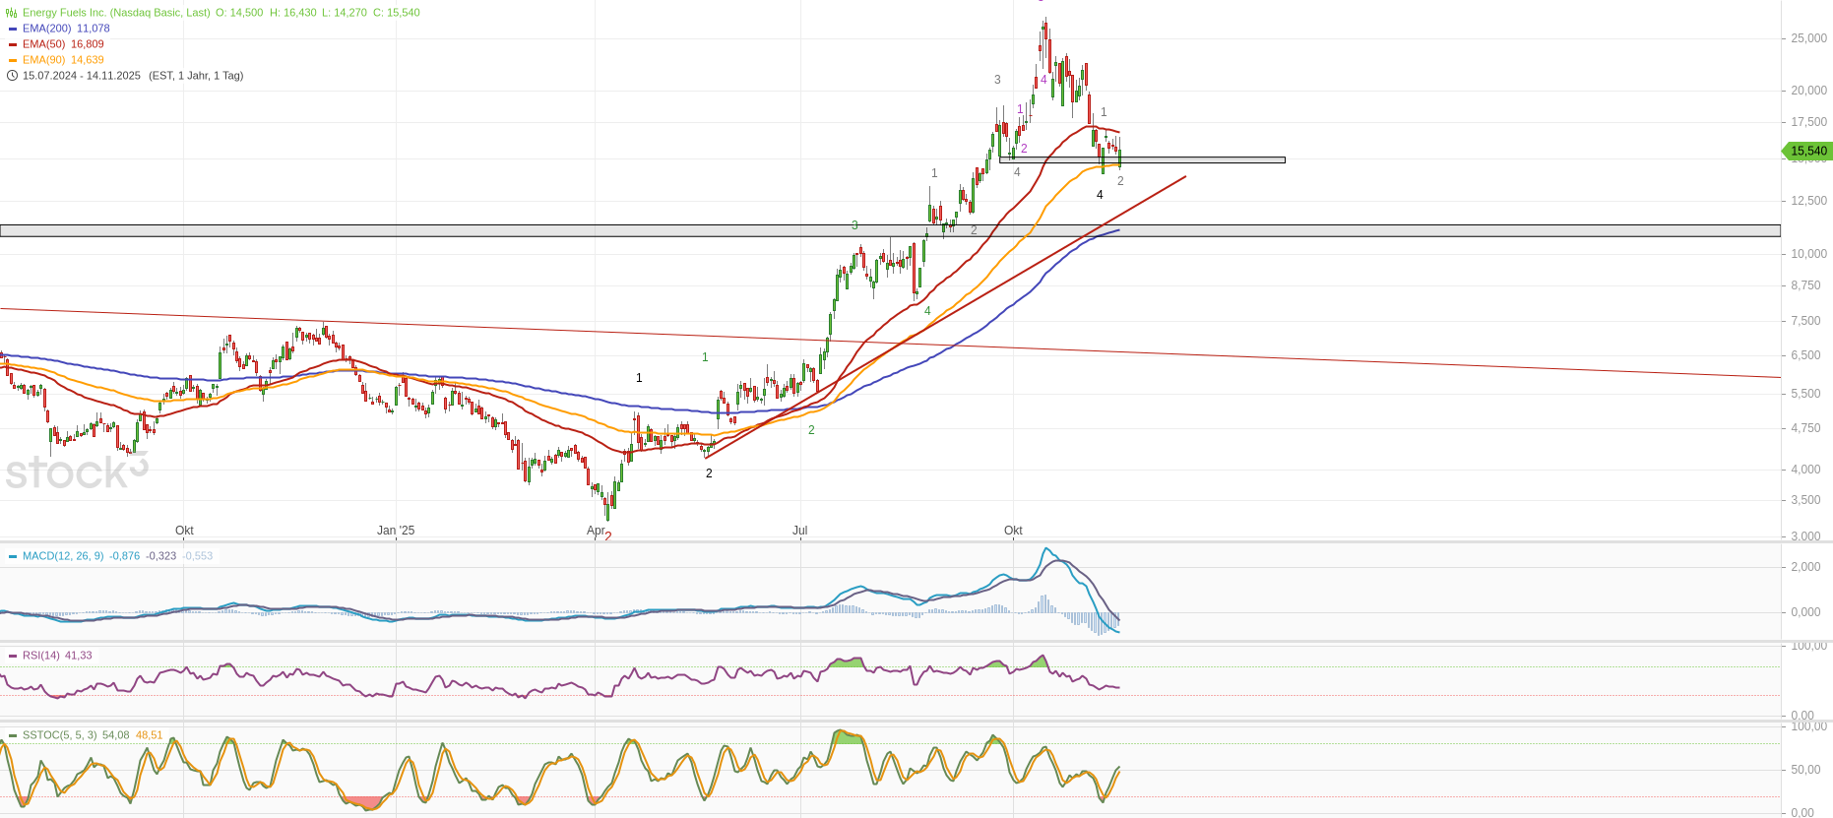The image size is (1833, 818).
Task: Click the orange EMA(90) legend color marker
Action: pyautogui.click(x=13, y=60)
